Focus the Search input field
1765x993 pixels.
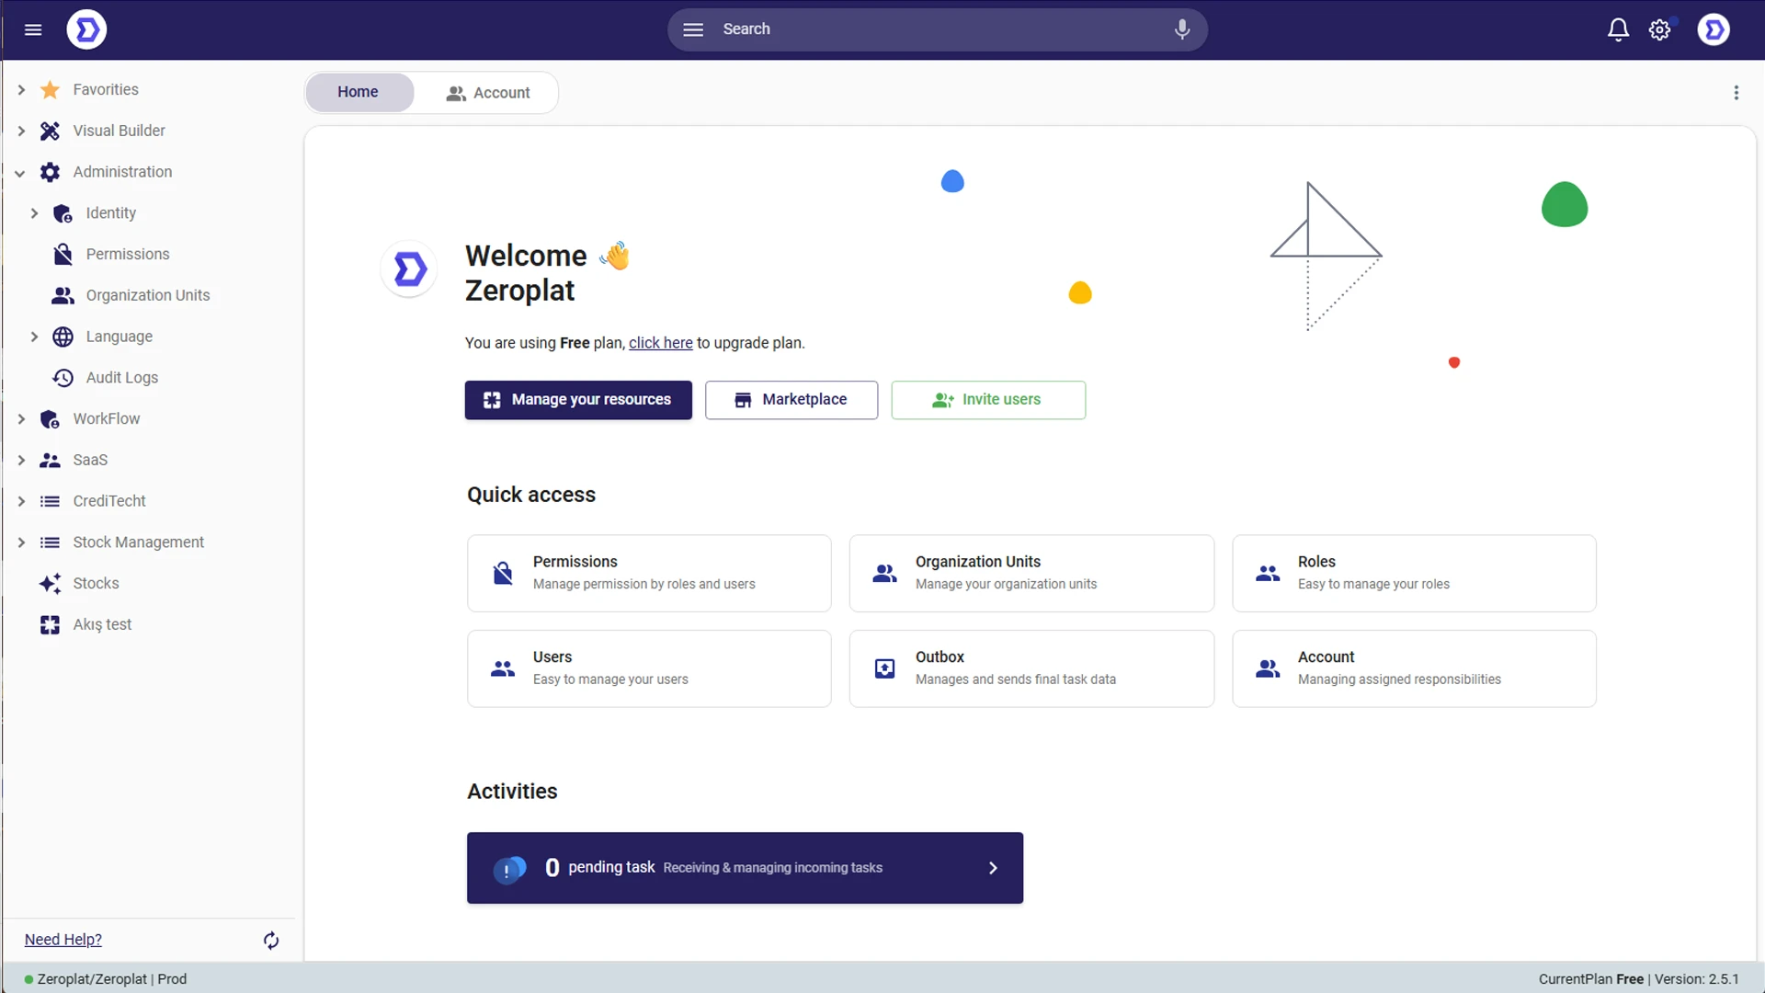938,29
